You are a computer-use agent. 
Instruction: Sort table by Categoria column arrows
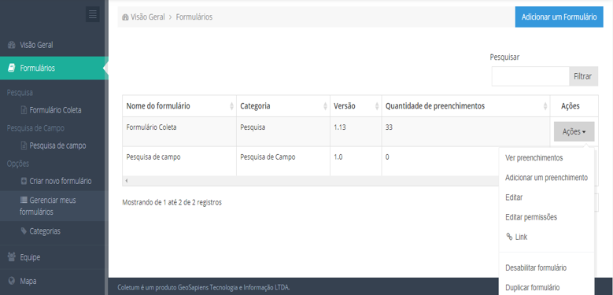click(325, 106)
